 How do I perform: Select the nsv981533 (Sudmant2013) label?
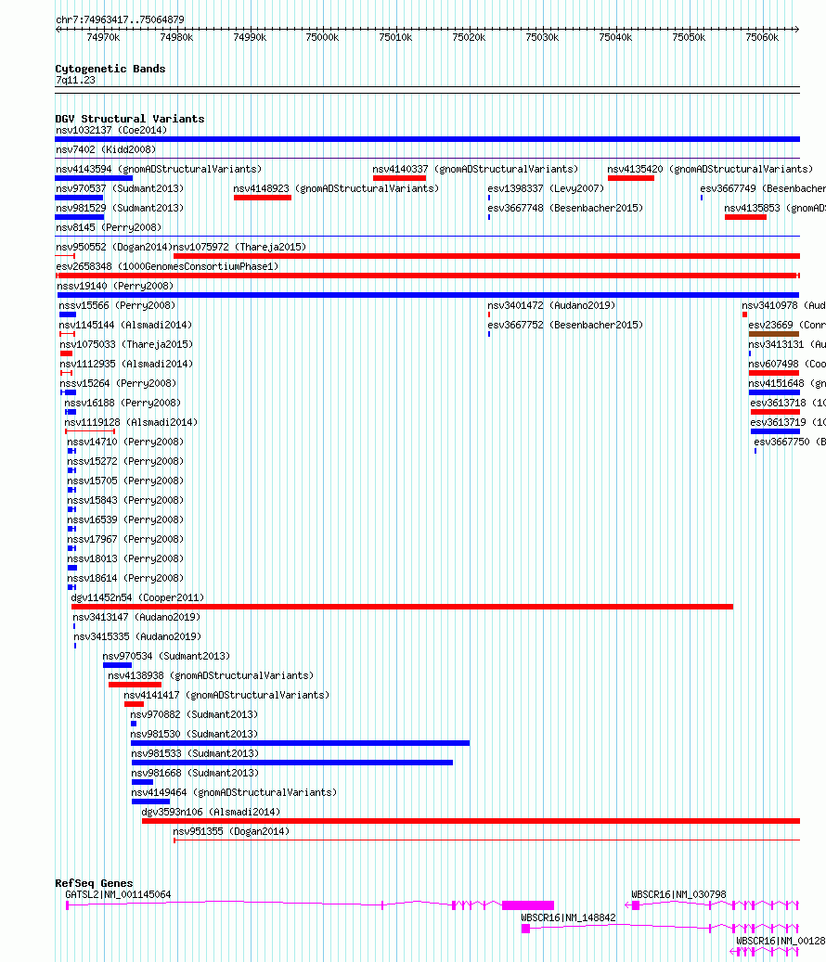(x=195, y=754)
